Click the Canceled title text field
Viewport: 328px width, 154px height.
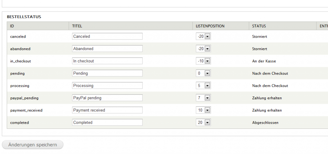(107, 36)
